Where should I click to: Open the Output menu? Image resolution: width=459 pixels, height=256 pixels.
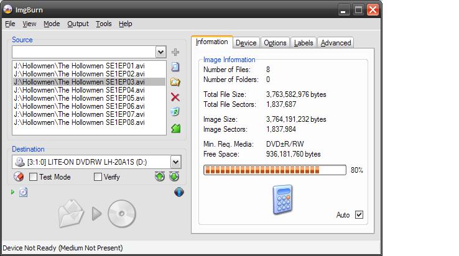78,24
